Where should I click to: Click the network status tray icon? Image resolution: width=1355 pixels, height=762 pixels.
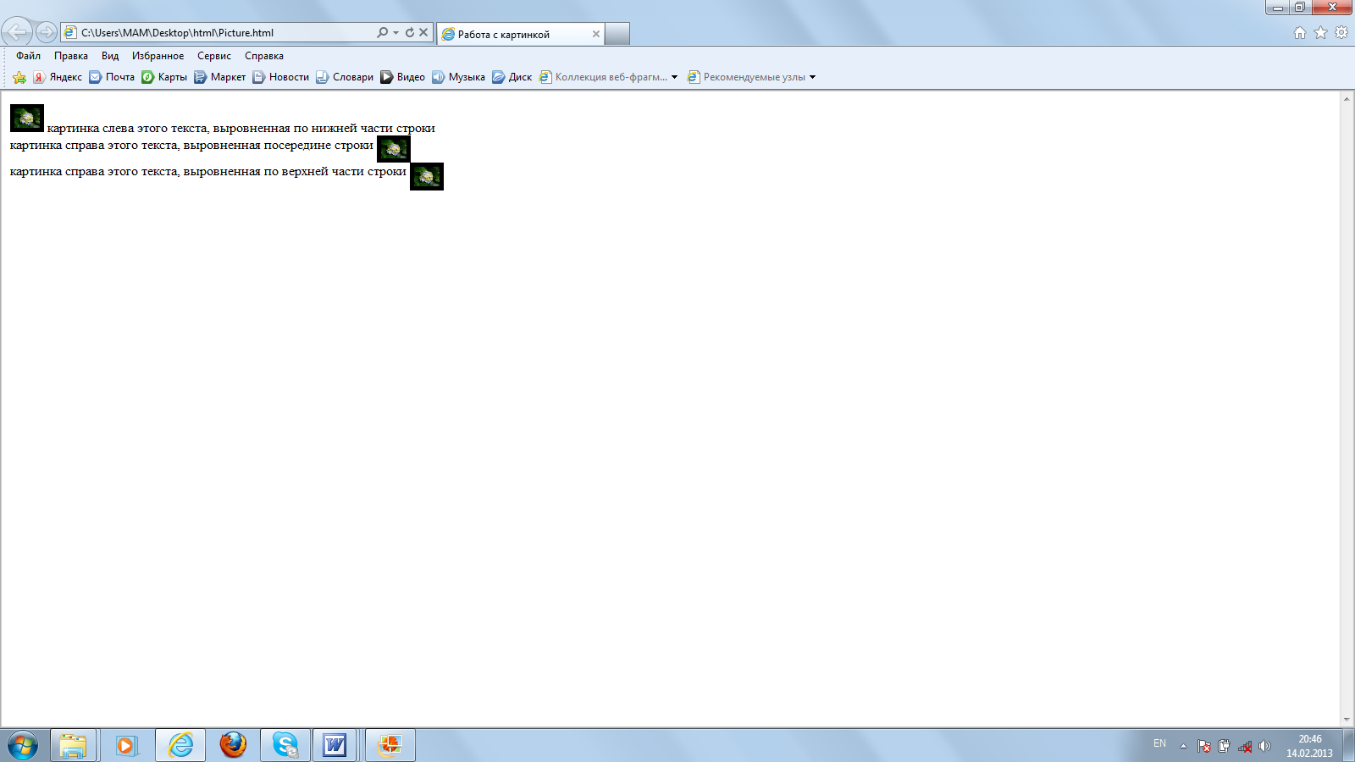[1245, 746]
